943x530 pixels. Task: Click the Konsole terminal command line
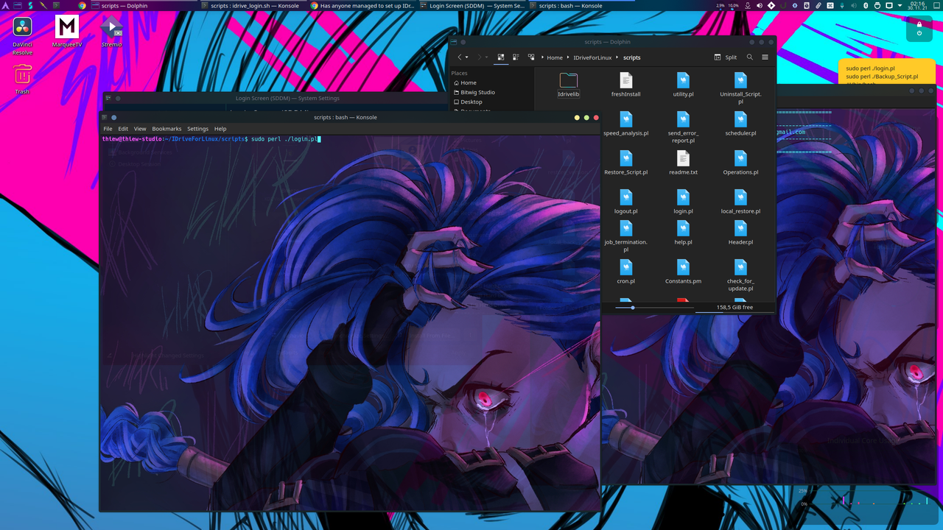[x=211, y=138]
